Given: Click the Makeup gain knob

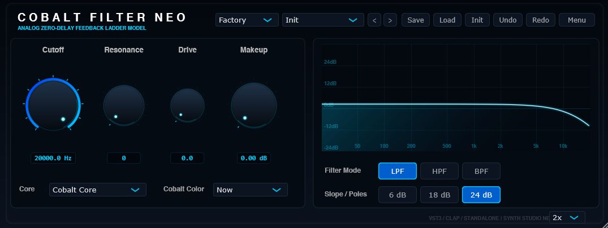Looking at the screenshot, I should coord(254,106).
